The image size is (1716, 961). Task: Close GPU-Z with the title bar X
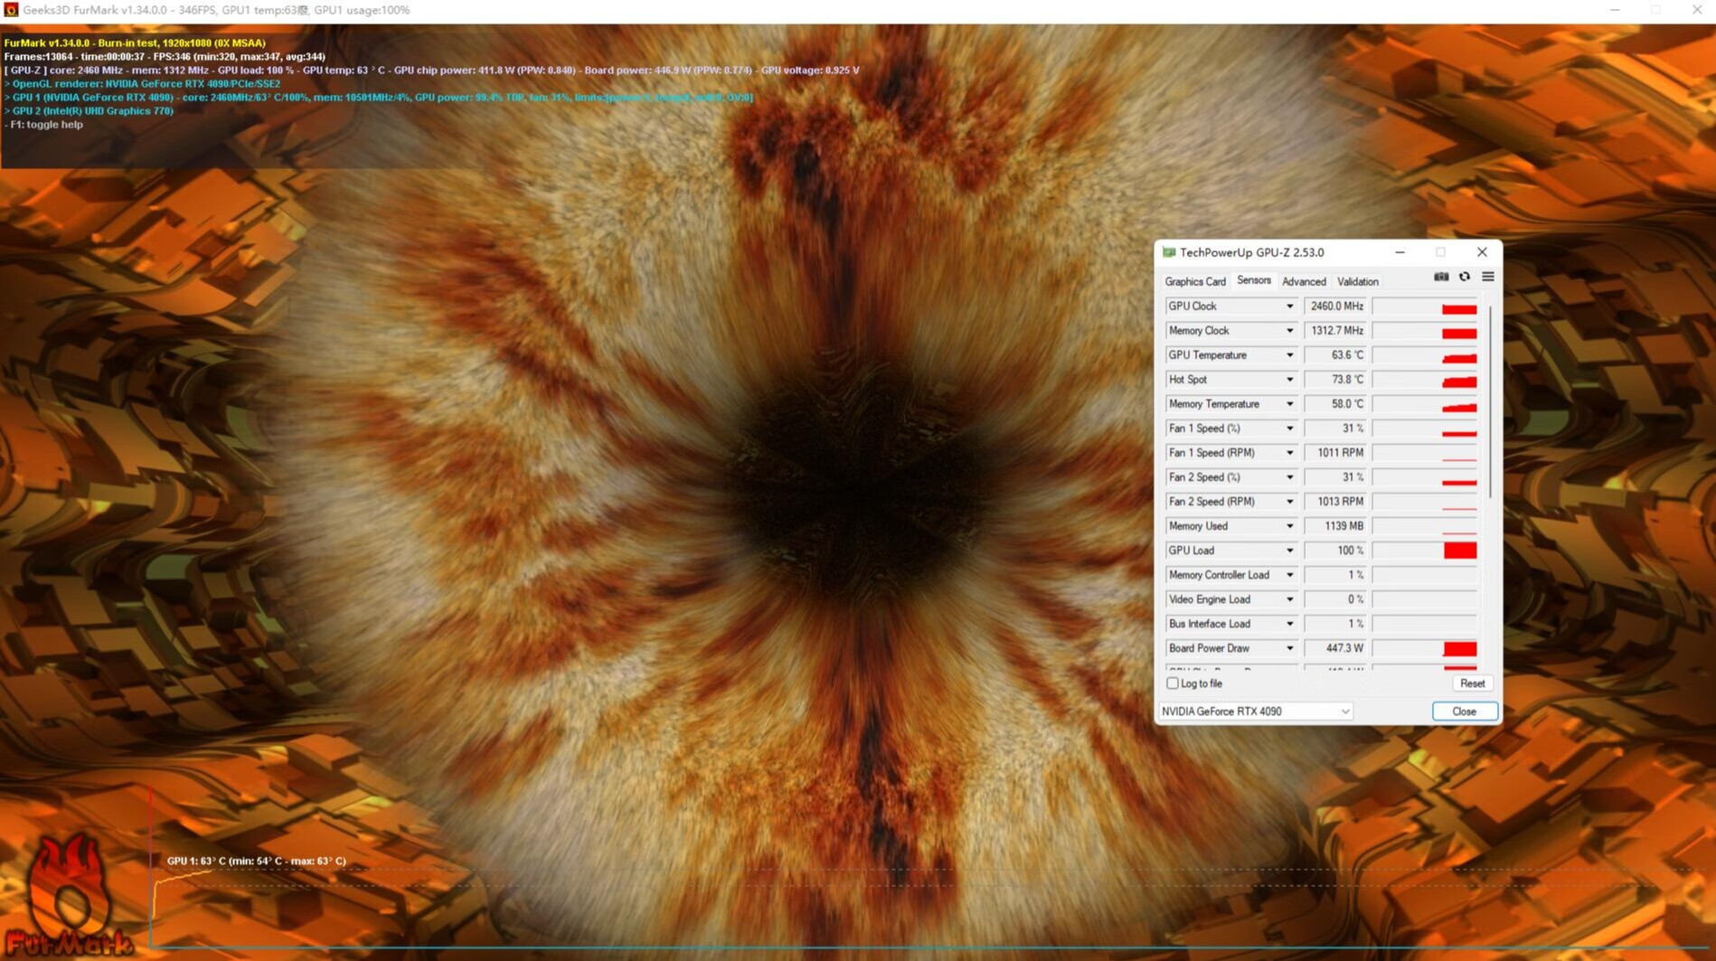click(1482, 253)
